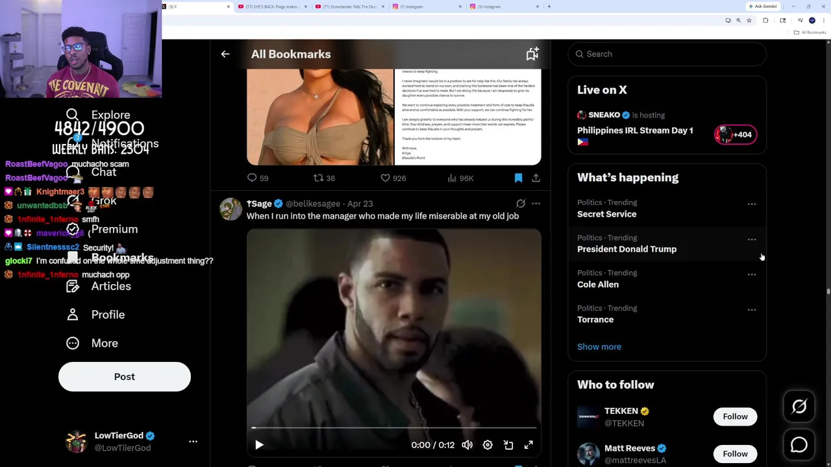Screen dimensions: 831x467
Task: Open replies on the post with 59 comments
Action: click(258, 178)
